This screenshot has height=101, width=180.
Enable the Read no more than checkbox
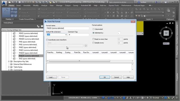pos(93,39)
